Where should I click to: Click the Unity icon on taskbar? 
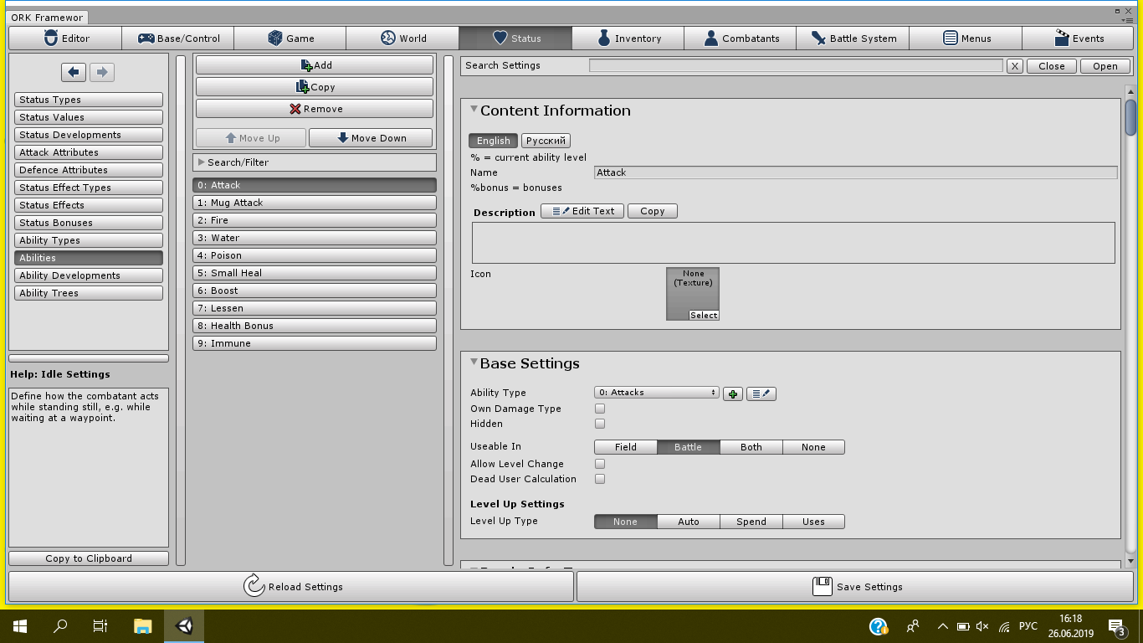click(184, 625)
